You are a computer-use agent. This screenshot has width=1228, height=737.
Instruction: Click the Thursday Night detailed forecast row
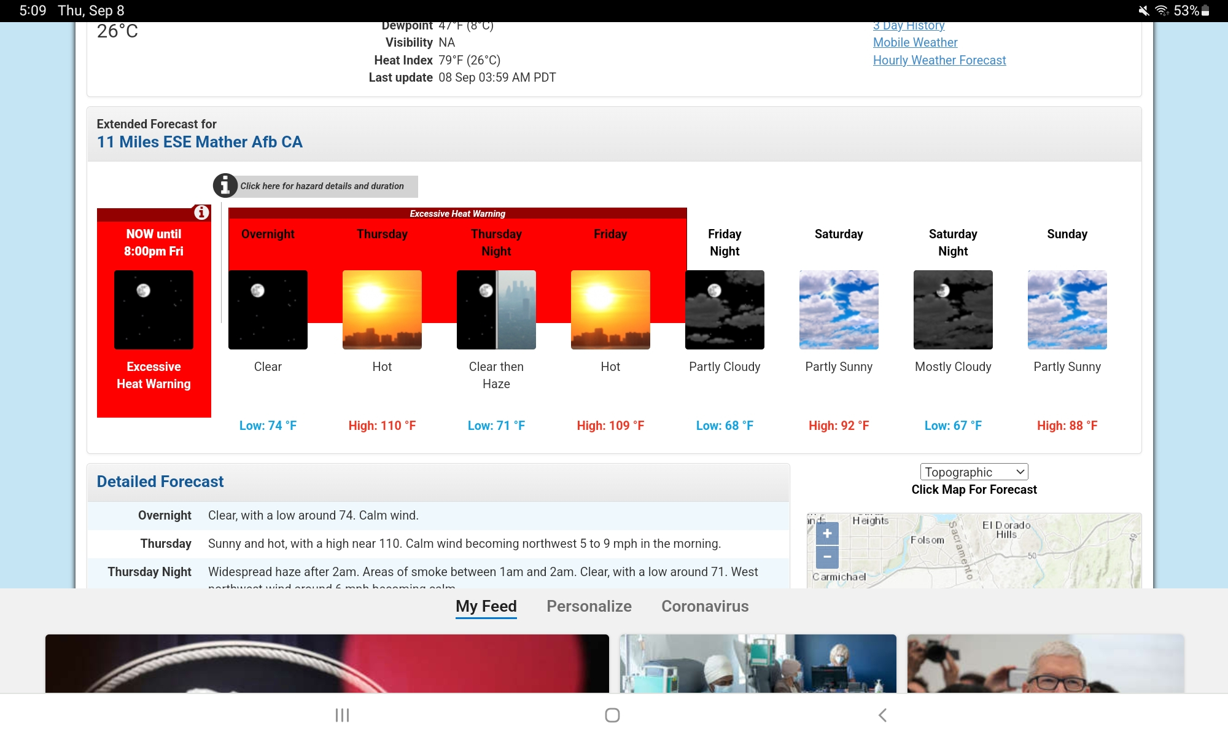[438, 574]
